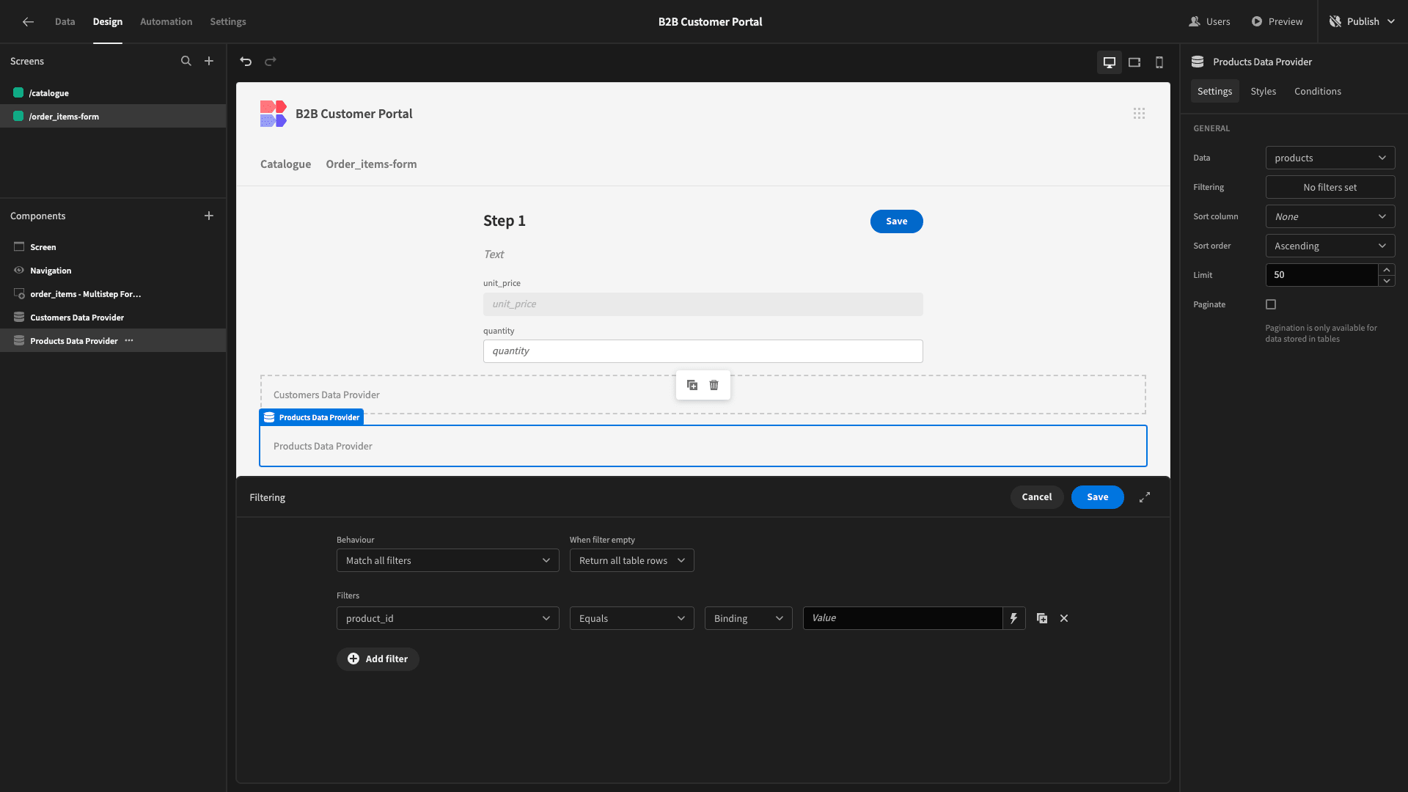1408x792 pixels.
Task: Add another filter
Action: (x=378, y=659)
